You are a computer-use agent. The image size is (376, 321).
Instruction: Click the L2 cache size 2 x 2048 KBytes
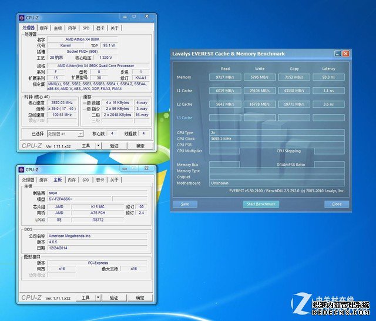(x=117, y=115)
